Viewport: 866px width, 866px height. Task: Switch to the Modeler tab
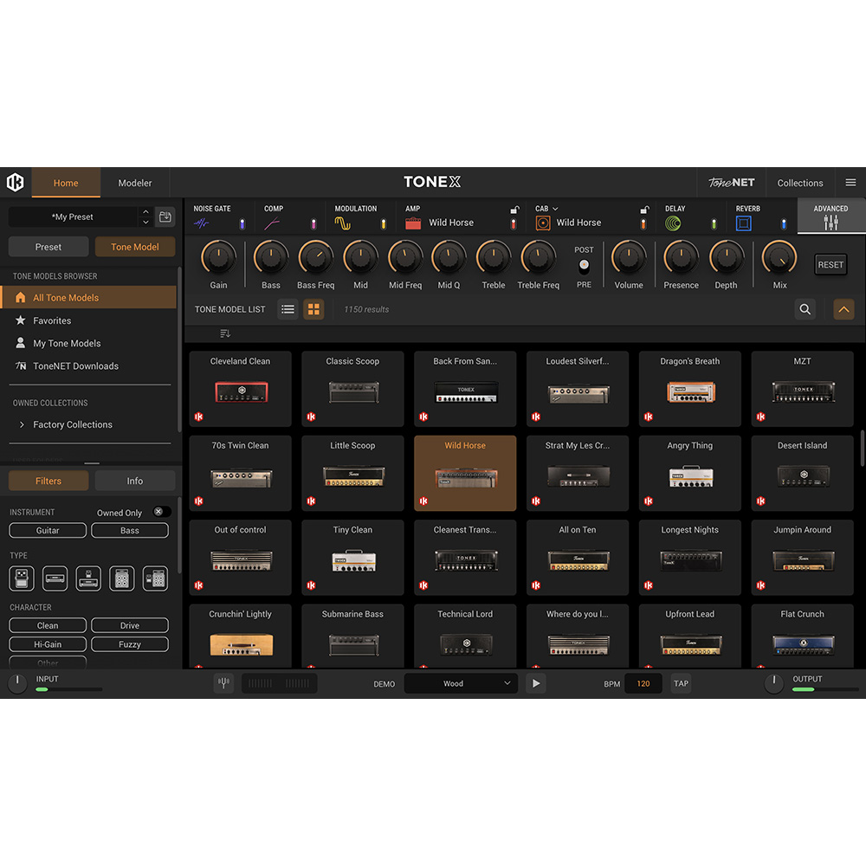(x=134, y=183)
